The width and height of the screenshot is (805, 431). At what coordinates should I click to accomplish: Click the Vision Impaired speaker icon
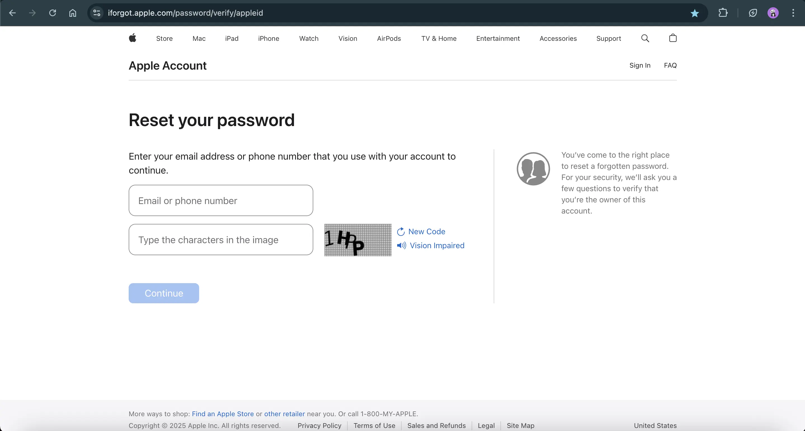tap(401, 245)
